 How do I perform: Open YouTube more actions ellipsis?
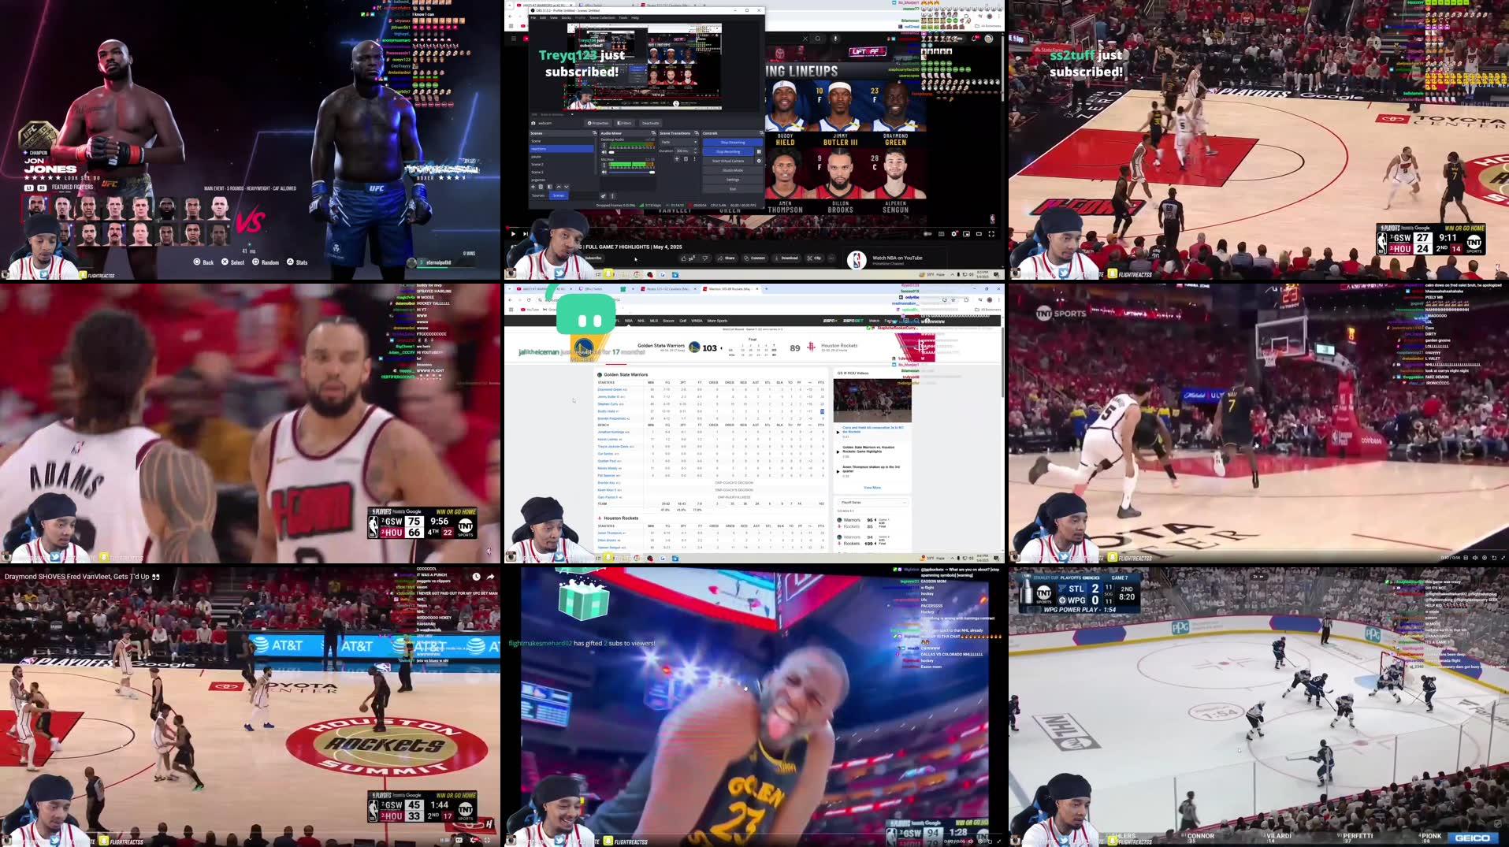[831, 258]
